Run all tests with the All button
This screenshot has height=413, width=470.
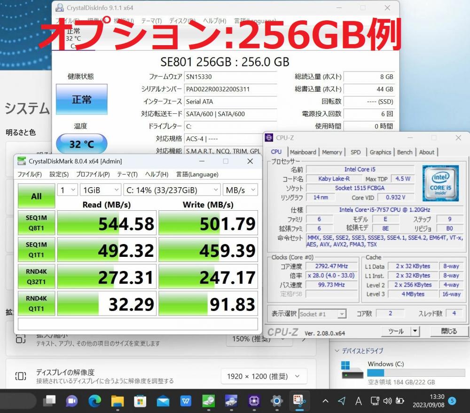click(x=36, y=196)
